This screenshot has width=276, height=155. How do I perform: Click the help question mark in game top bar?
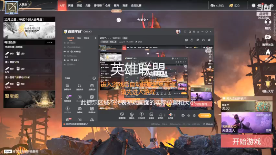[254, 6]
